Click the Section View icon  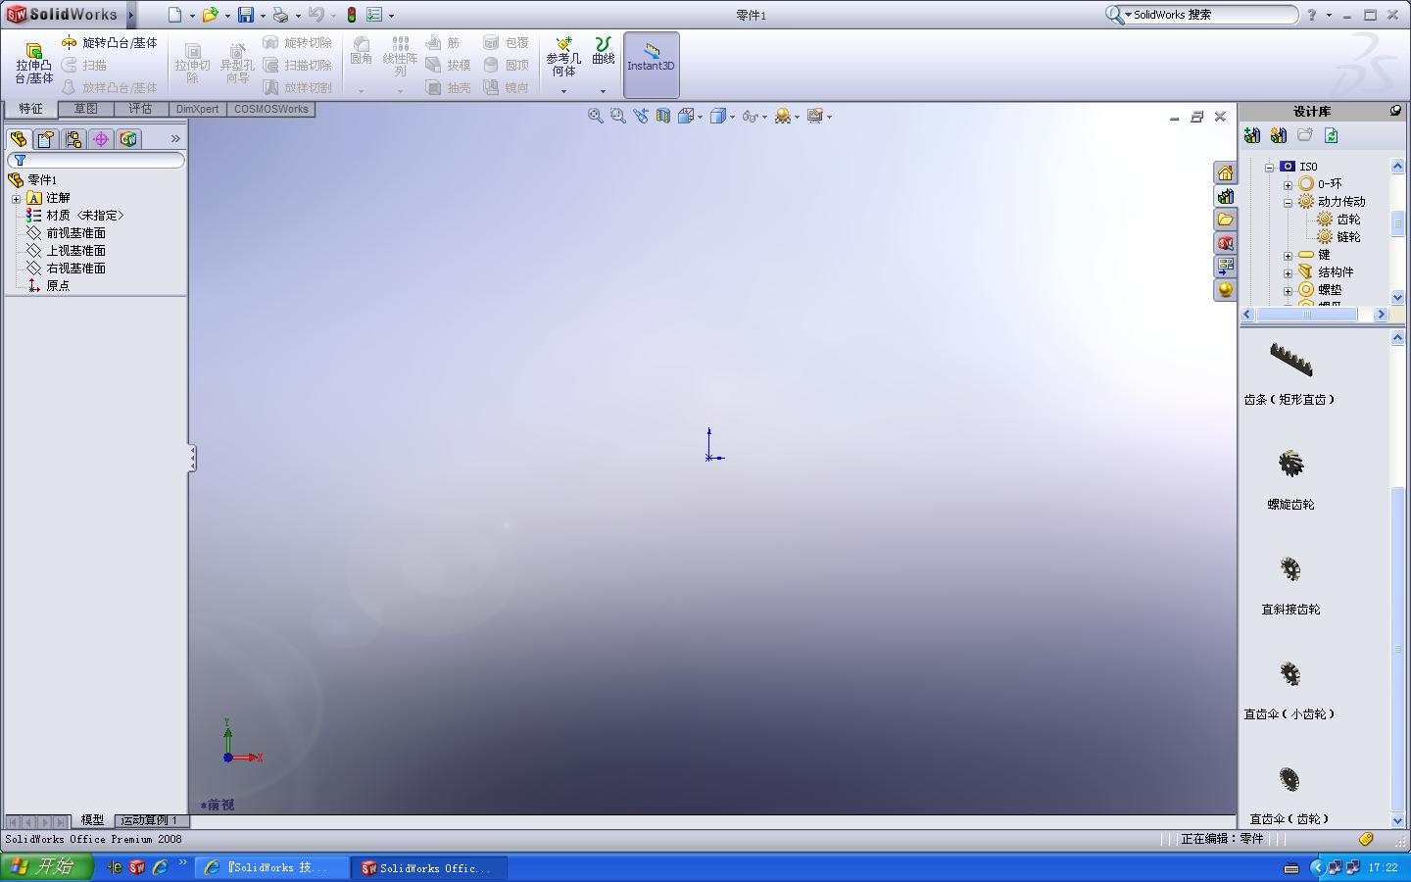(x=663, y=116)
